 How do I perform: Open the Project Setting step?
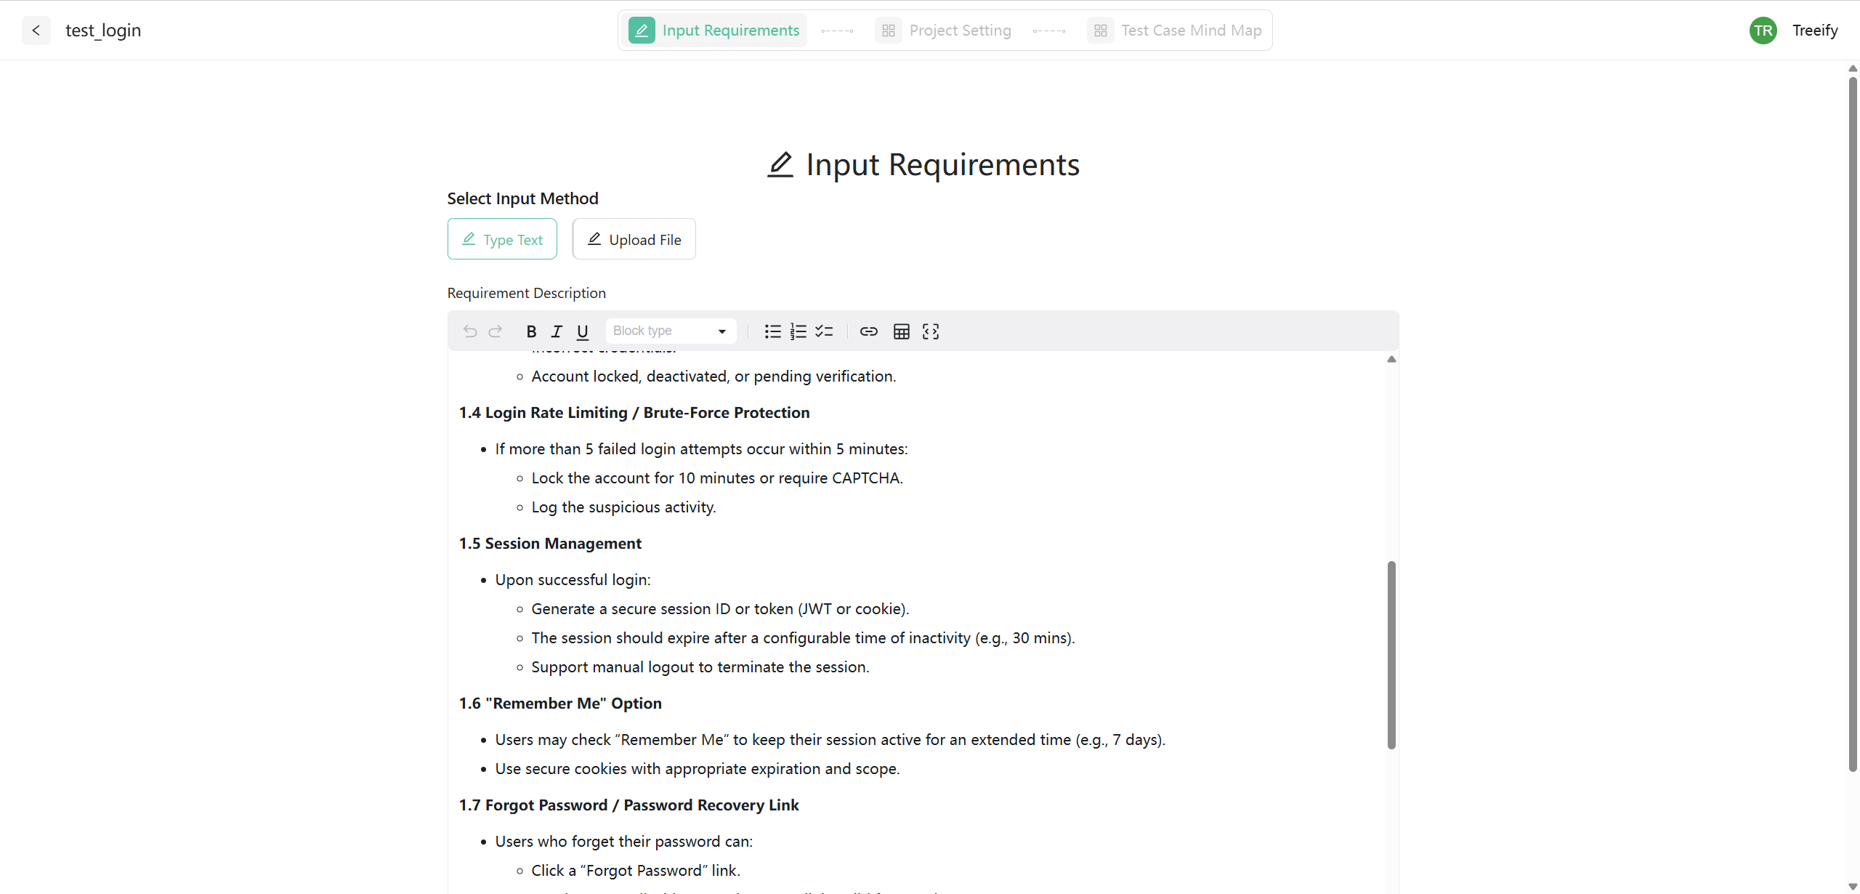[943, 31]
